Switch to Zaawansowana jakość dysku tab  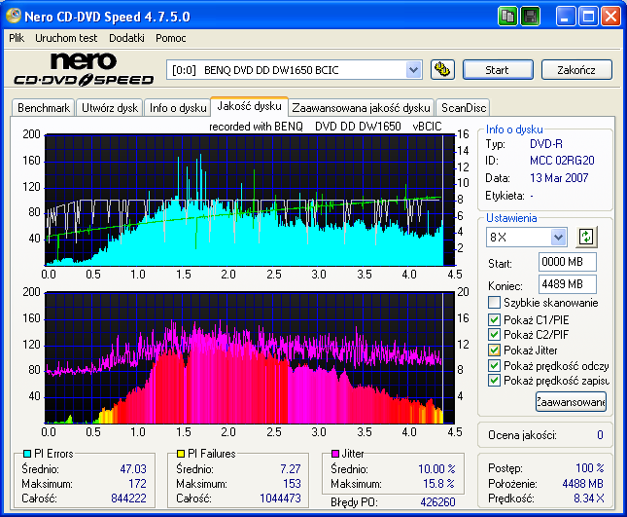point(361,108)
